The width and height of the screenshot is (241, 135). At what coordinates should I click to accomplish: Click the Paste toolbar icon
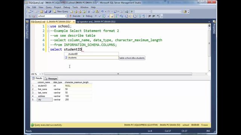tap(97, 12)
